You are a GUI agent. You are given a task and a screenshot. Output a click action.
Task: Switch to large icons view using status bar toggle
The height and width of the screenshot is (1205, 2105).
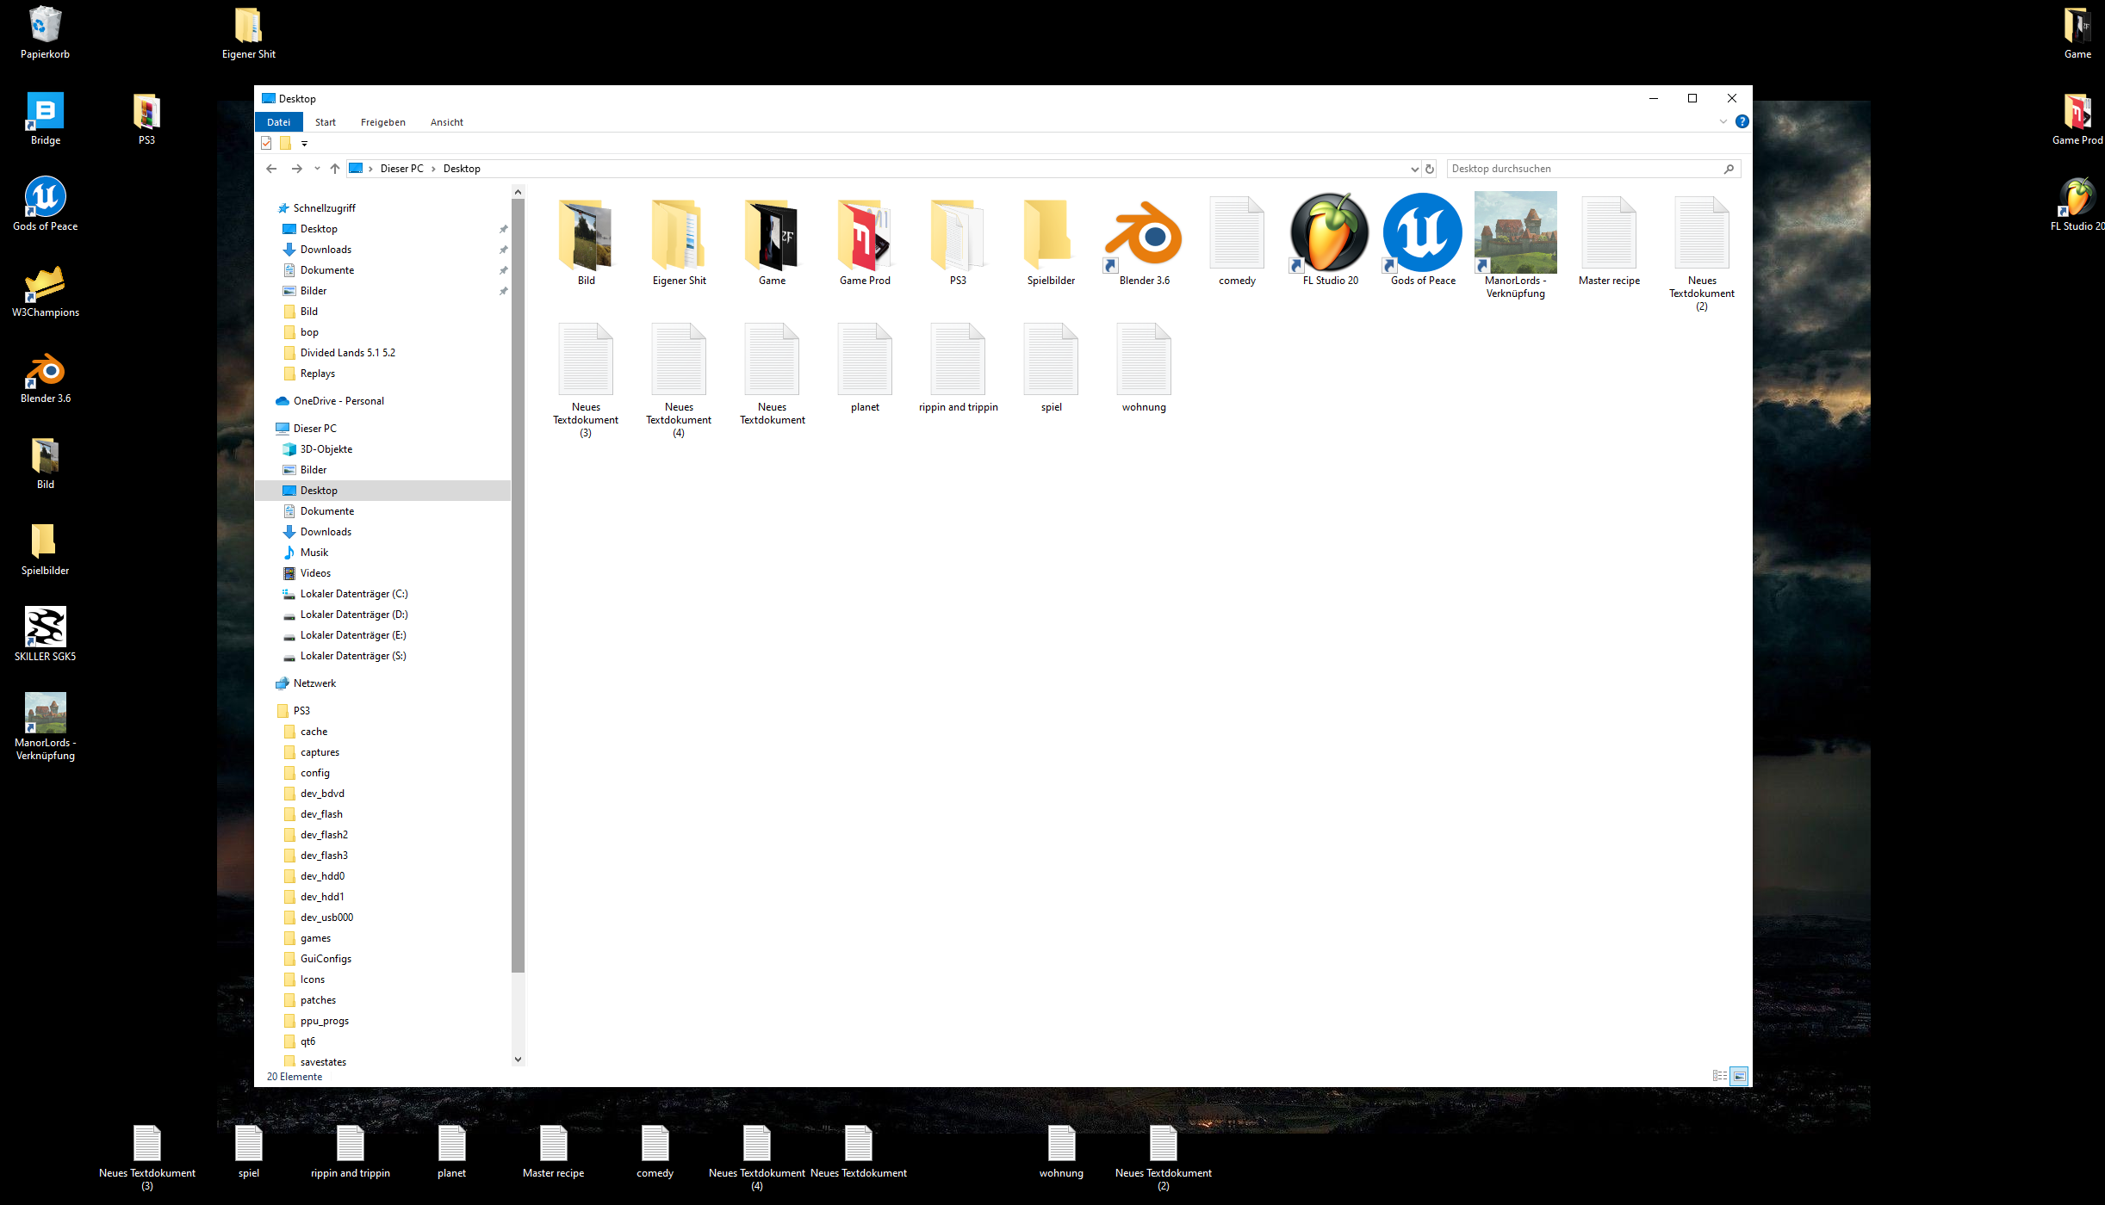click(1739, 1076)
